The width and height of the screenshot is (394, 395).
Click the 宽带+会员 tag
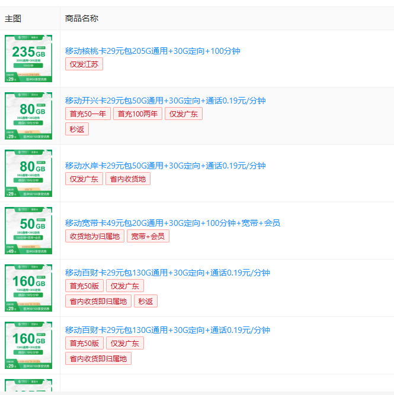[x=148, y=236]
